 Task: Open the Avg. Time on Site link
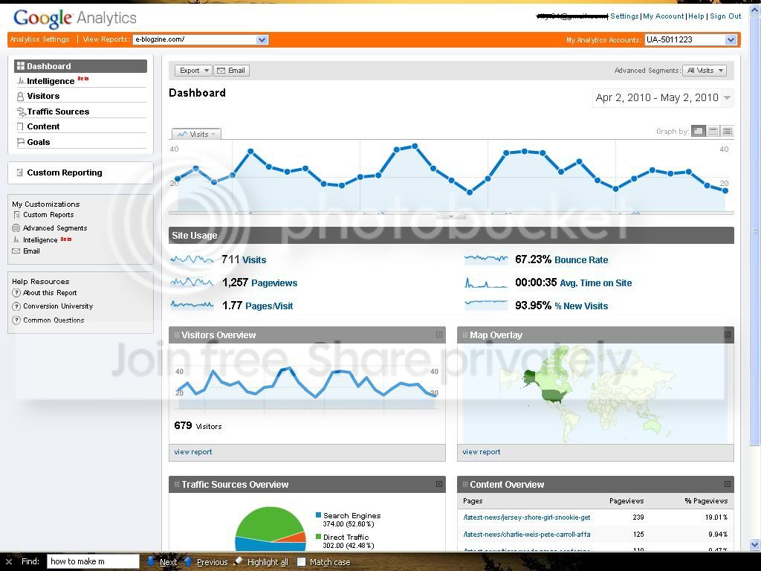(x=595, y=283)
